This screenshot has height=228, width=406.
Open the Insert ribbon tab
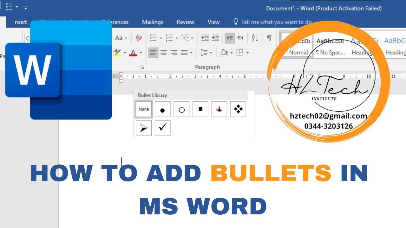pos(20,22)
